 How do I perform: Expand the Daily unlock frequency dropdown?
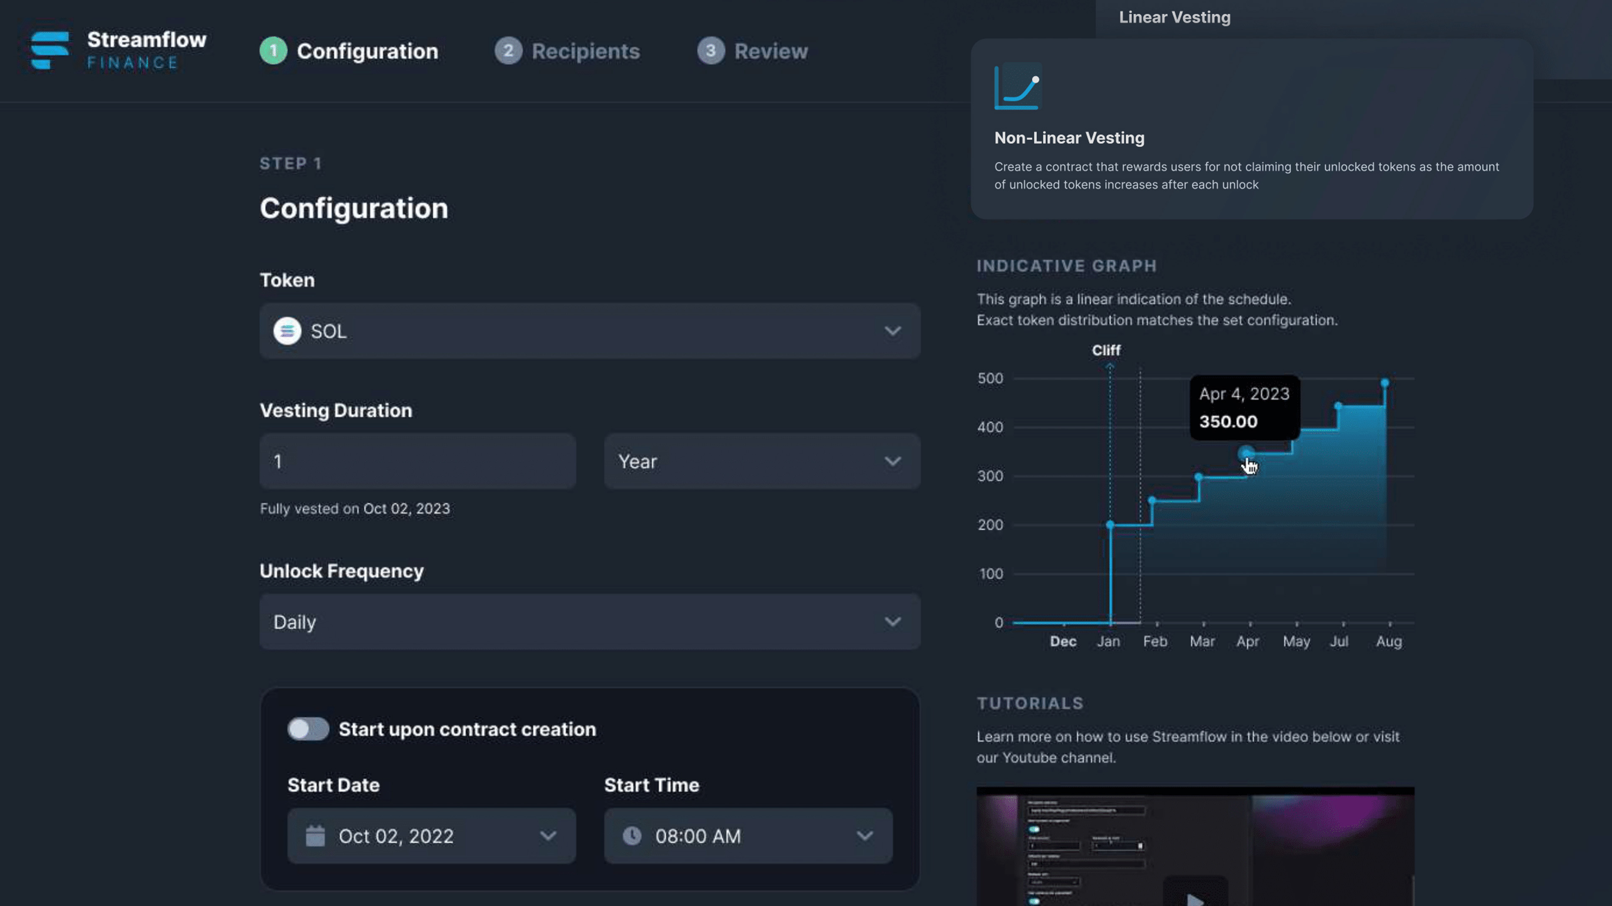(589, 622)
